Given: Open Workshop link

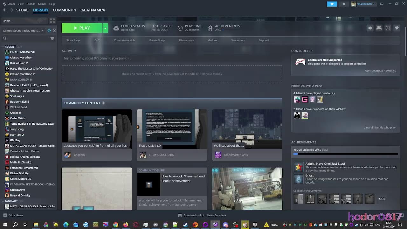Looking at the screenshot, I should (x=238, y=40).
